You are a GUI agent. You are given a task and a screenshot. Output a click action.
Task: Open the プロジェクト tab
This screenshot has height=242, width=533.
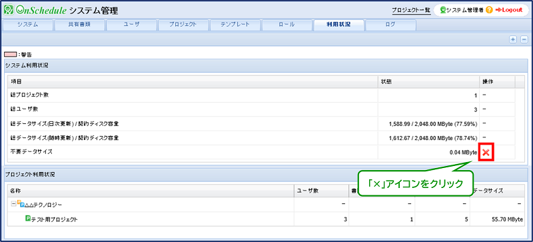(x=183, y=25)
